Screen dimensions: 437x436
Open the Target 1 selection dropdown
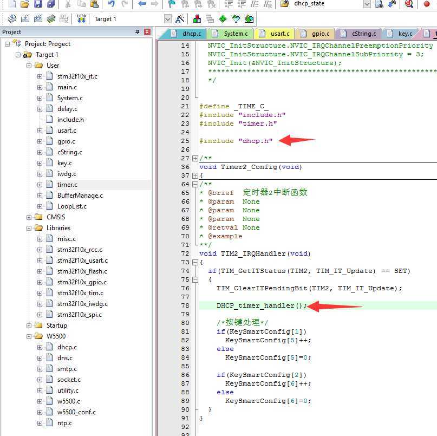167,19
